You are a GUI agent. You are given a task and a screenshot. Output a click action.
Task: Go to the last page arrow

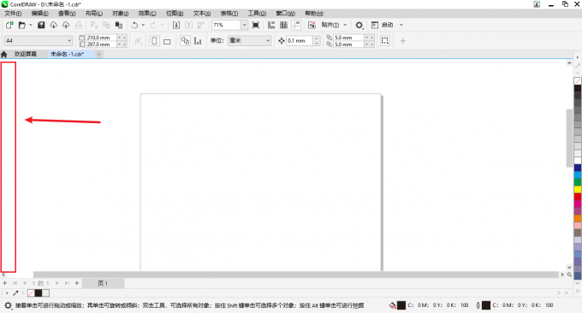(67, 283)
